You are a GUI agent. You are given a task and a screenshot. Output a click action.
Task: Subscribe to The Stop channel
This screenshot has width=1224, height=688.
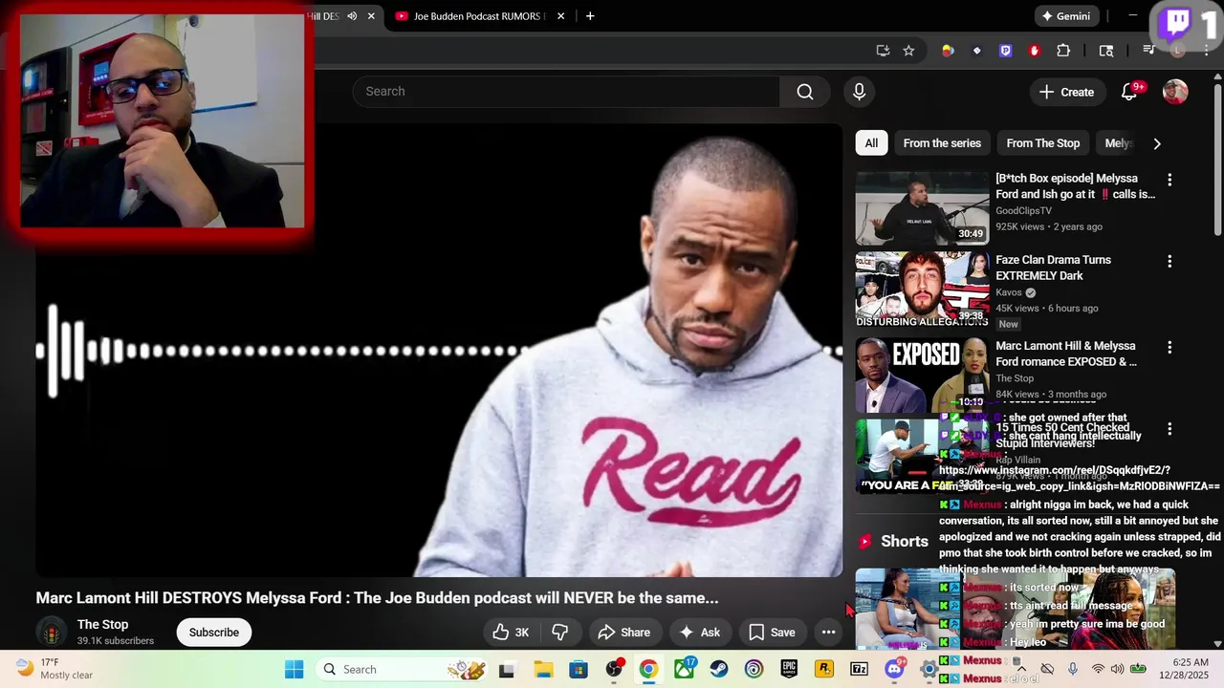point(213,632)
